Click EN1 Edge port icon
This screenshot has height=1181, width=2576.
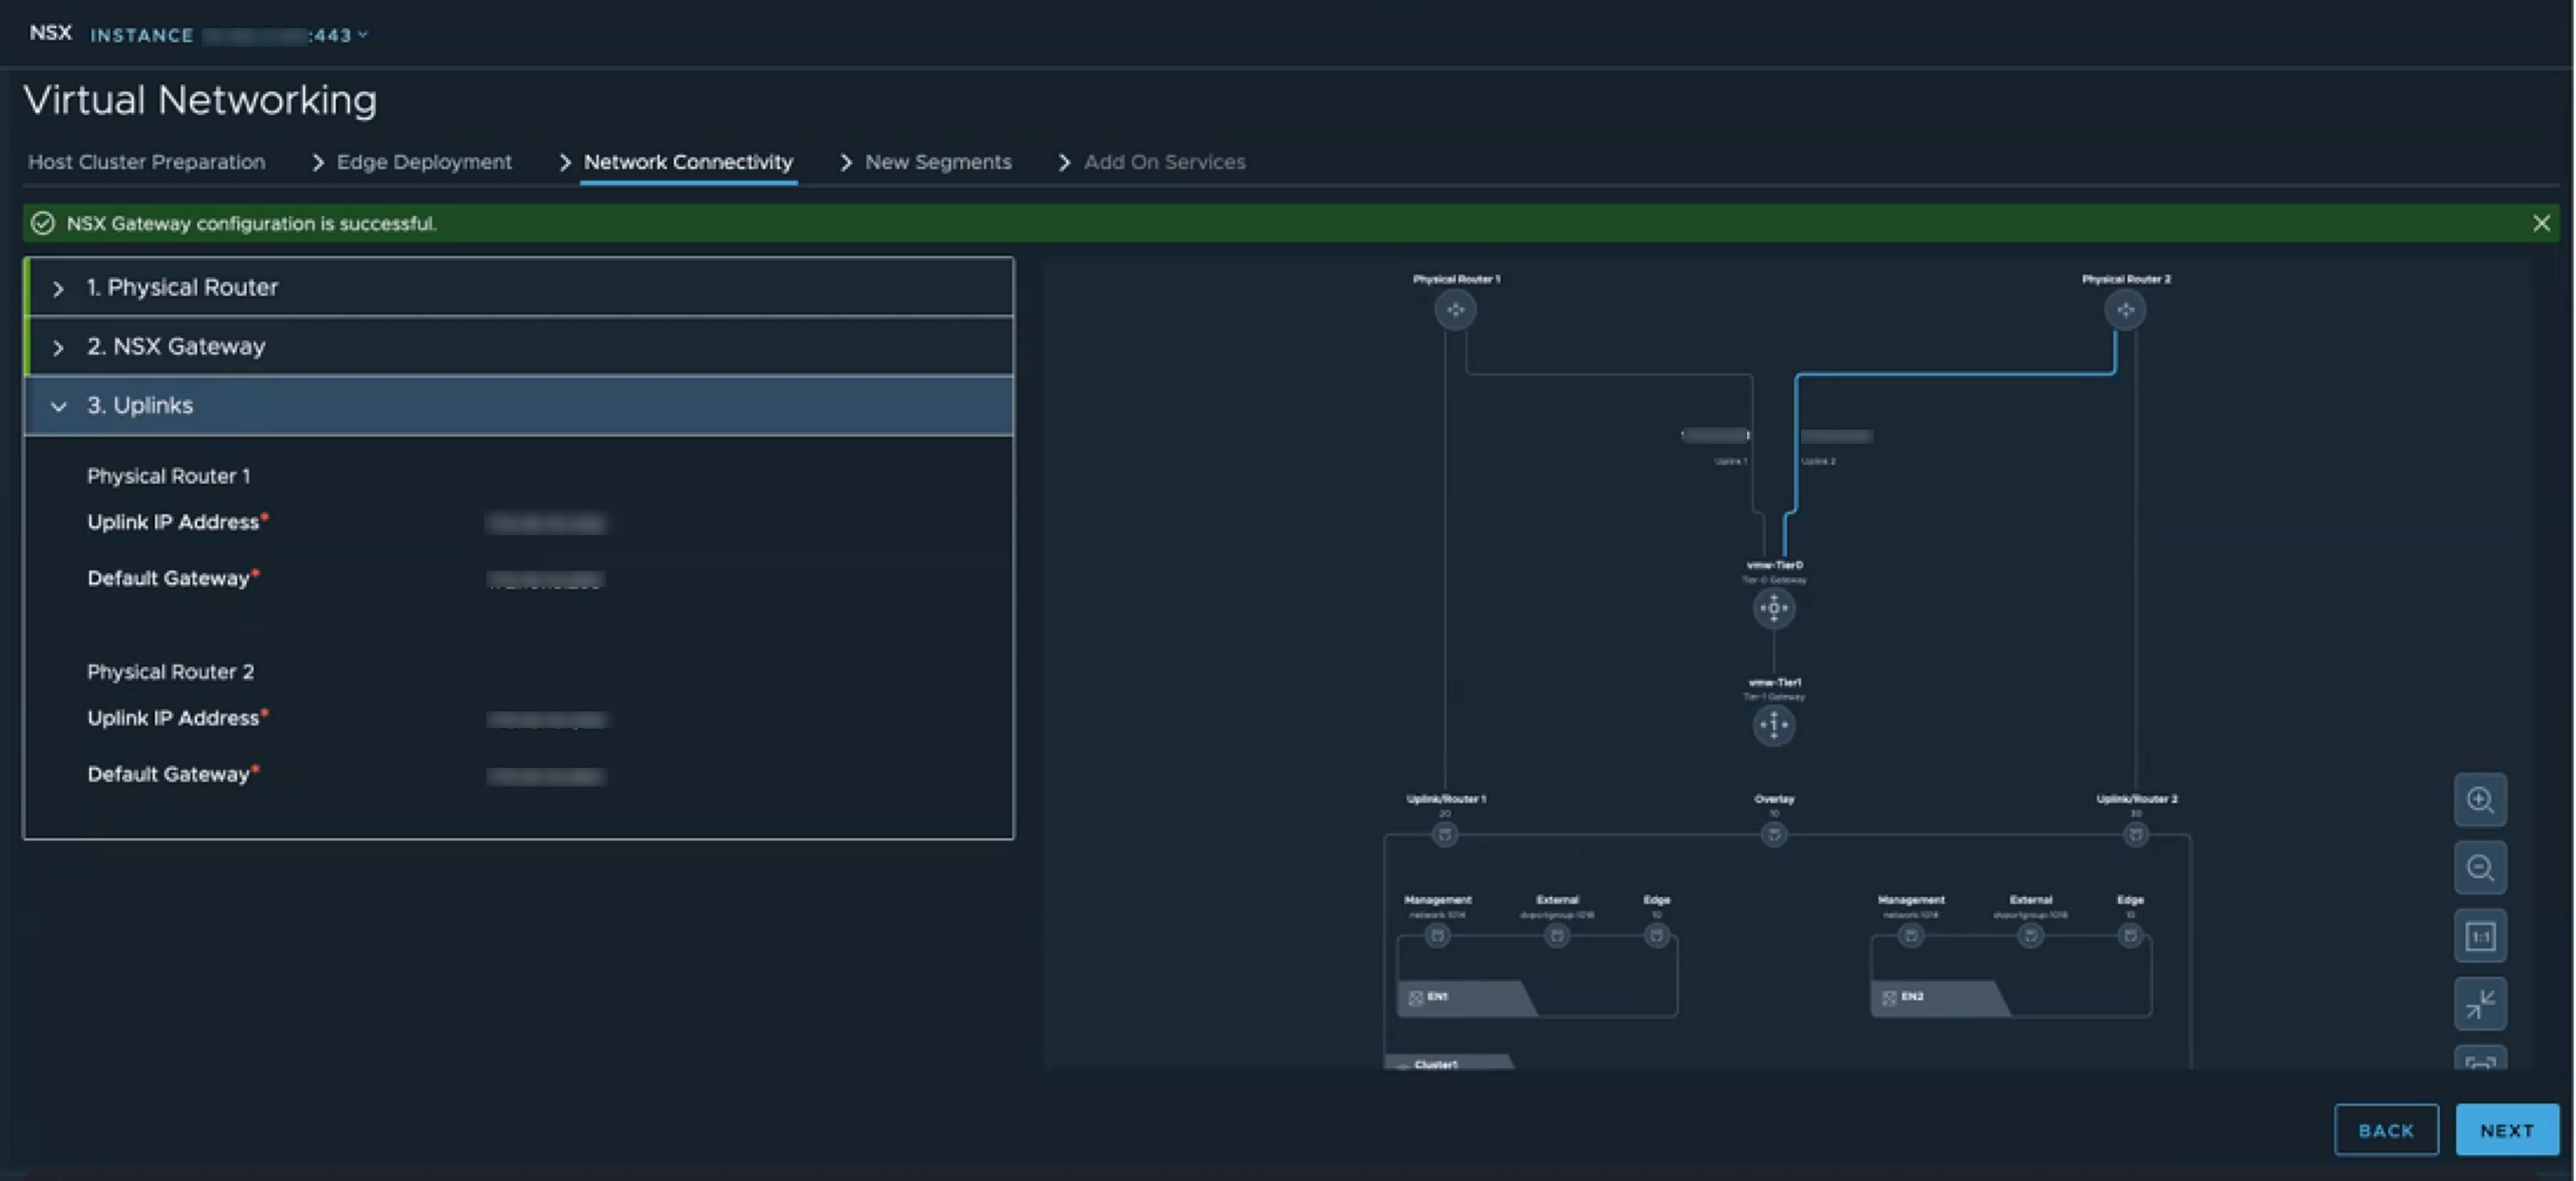[1656, 936]
